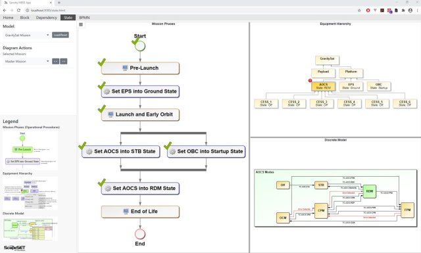Click gear icon in Set EPS into Ground State
This screenshot has height=253, width=421.
pyautogui.click(x=107, y=91)
